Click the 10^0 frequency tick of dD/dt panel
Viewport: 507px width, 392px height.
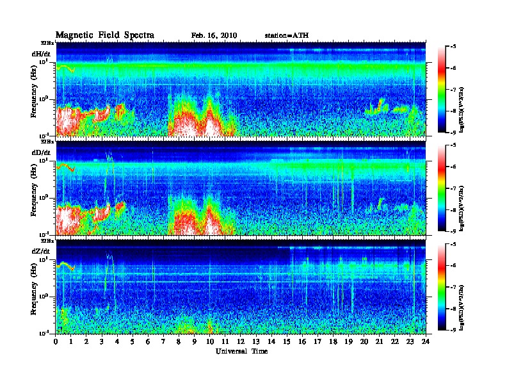point(44,198)
